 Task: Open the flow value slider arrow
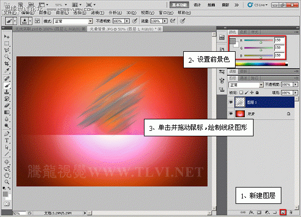point(165,21)
